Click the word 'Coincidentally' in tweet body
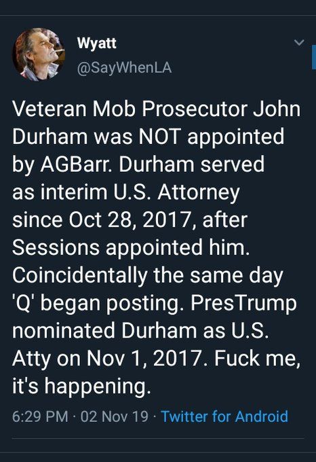The width and height of the screenshot is (316, 462). coord(79,275)
